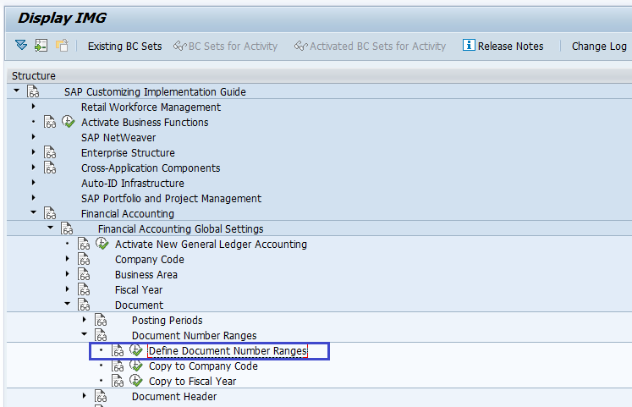
Task: Collapse Financial Accounting Global Settings node
Action: point(51,228)
